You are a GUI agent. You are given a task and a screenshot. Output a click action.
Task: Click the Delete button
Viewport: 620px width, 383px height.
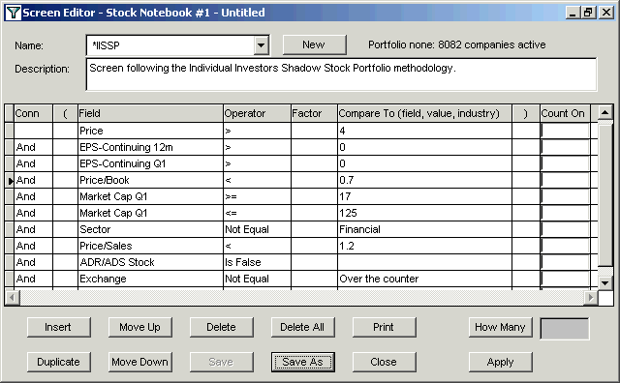[x=222, y=327]
